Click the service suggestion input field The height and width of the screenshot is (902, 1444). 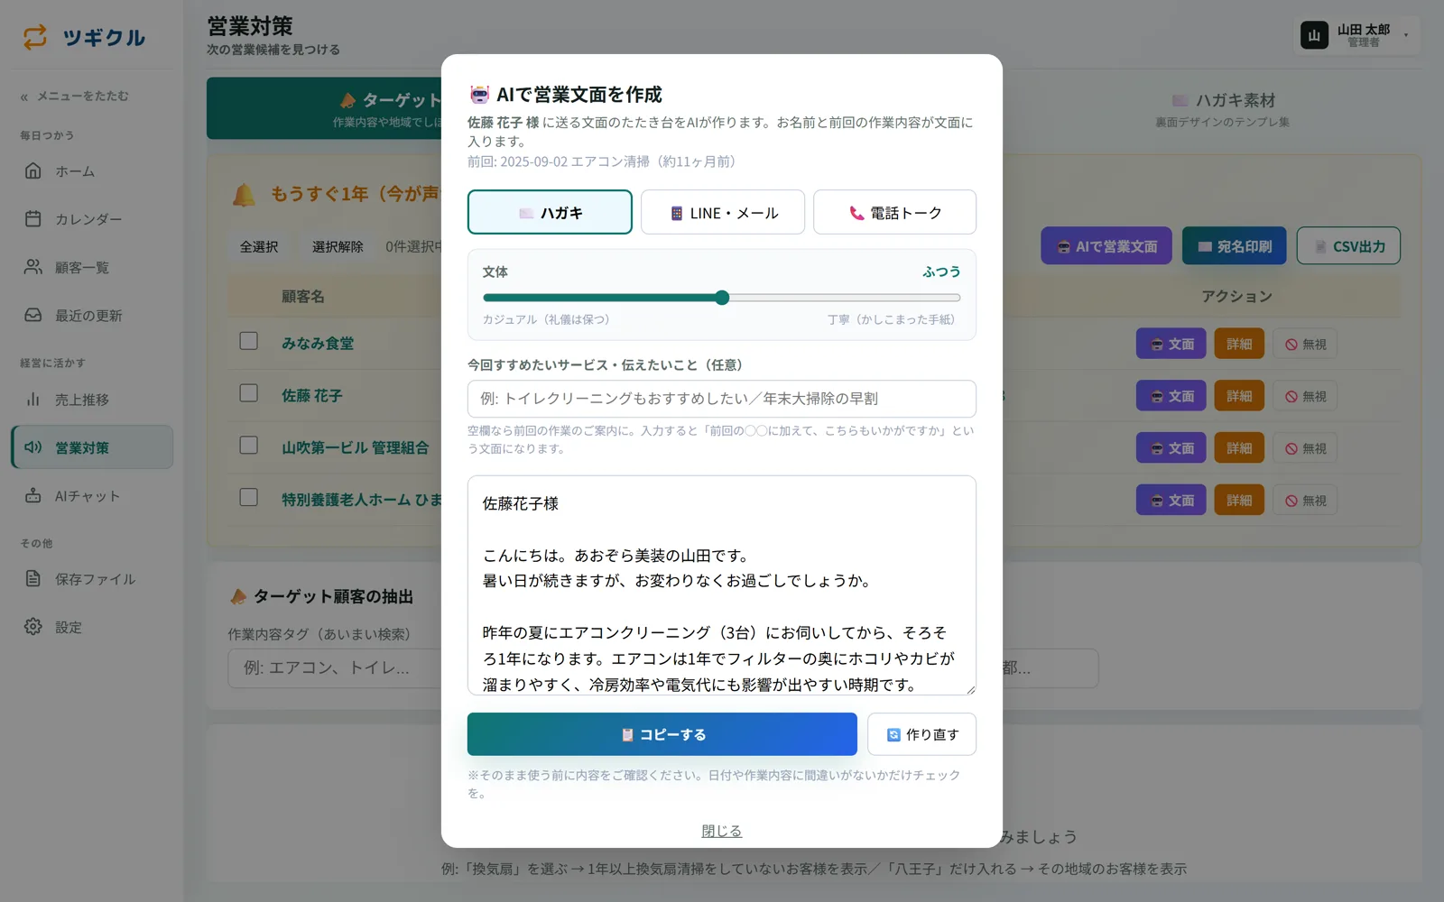722,399
